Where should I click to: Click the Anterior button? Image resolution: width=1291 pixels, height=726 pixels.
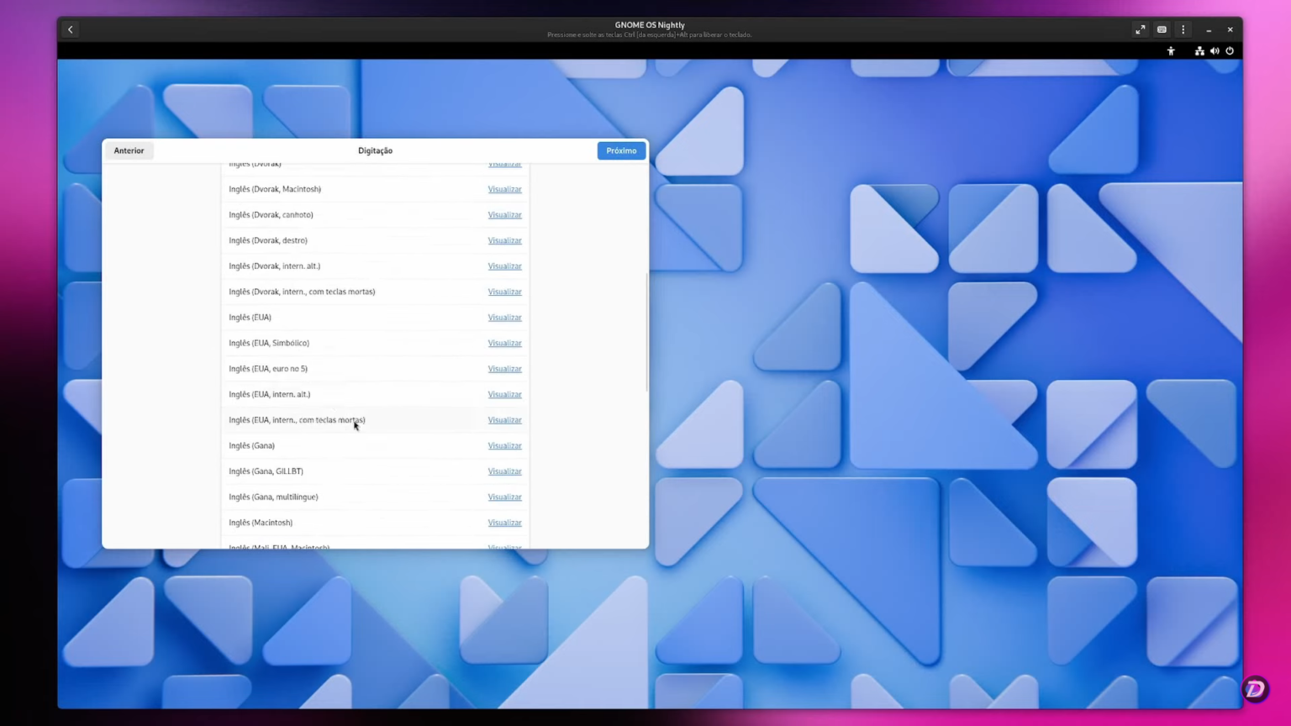[x=129, y=150]
